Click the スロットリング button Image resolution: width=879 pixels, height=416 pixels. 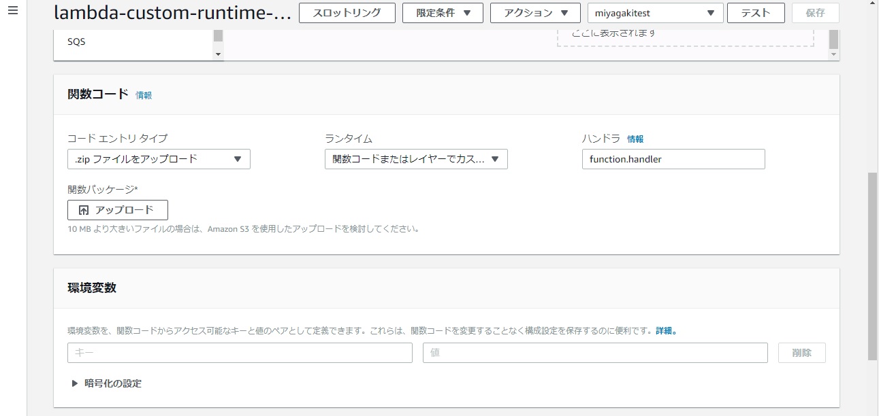click(x=347, y=13)
